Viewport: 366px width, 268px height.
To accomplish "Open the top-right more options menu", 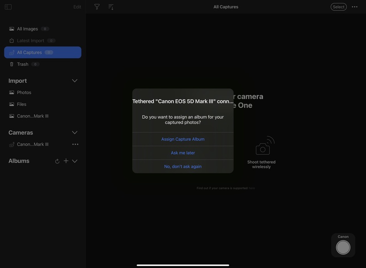I will click(355, 7).
